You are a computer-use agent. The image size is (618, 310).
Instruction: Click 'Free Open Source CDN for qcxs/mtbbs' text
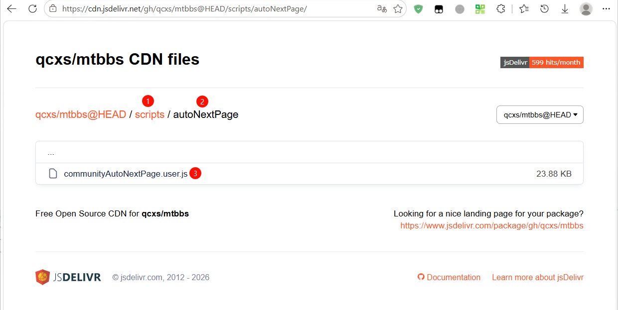click(112, 213)
